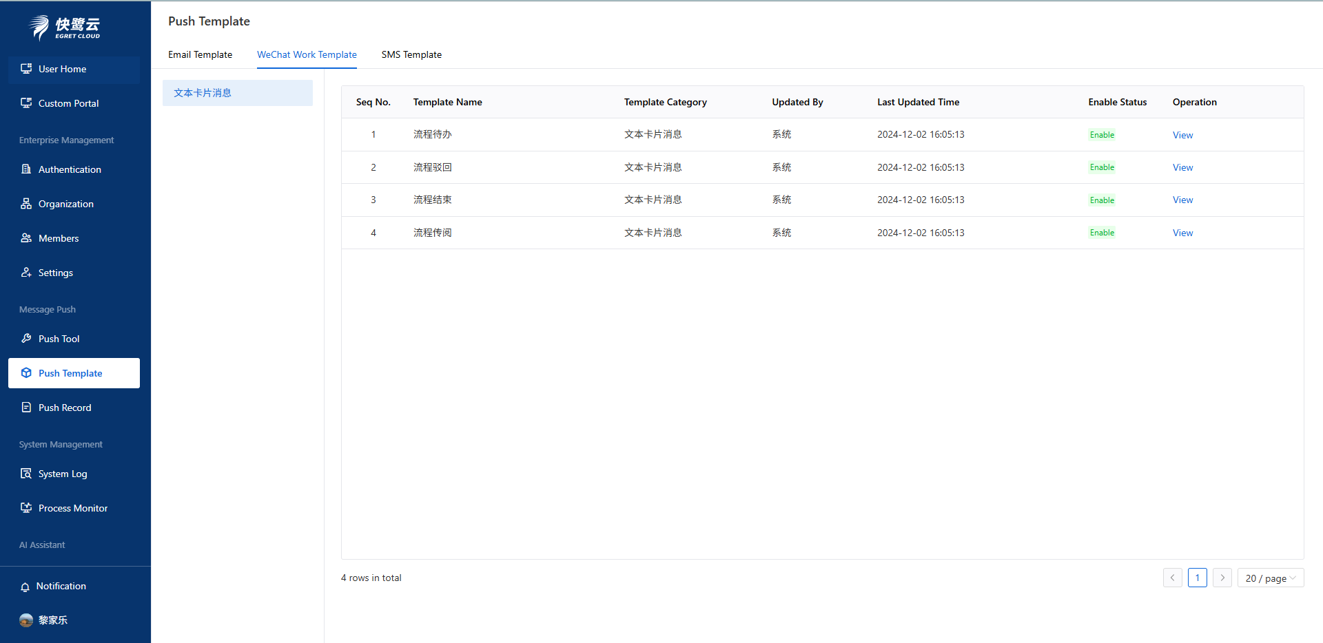Open the Push Record menu item

(x=65, y=408)
